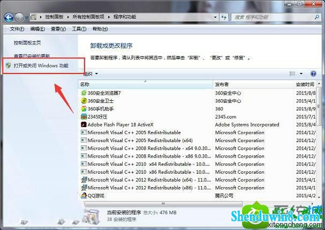Click scroll down arrow of program list
325x230 pixels.
319,197
